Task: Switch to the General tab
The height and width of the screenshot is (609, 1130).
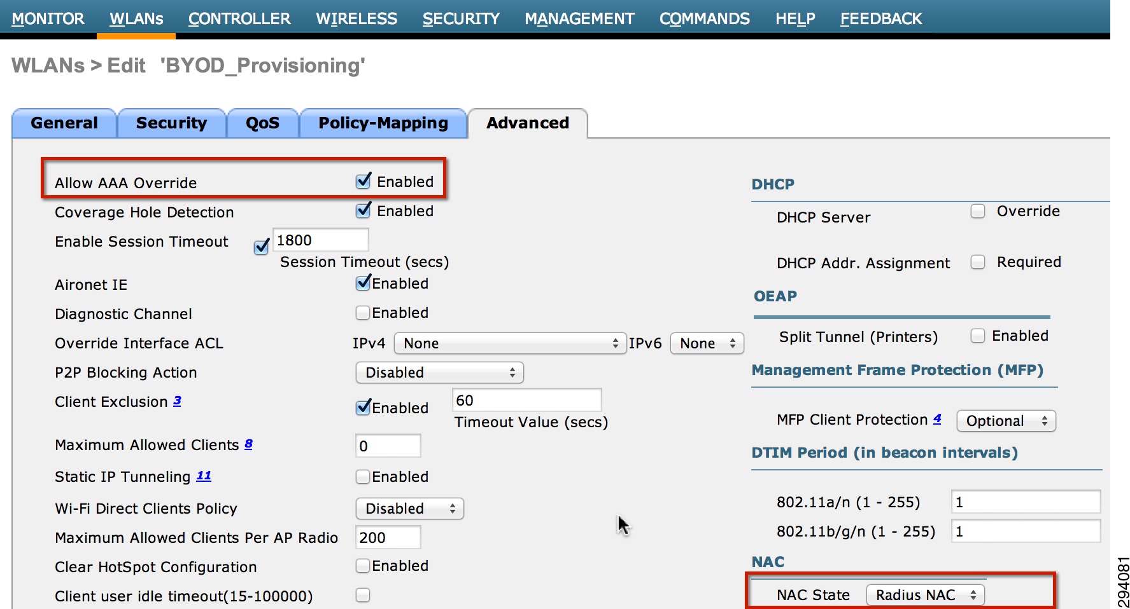Action: [64, 123]
